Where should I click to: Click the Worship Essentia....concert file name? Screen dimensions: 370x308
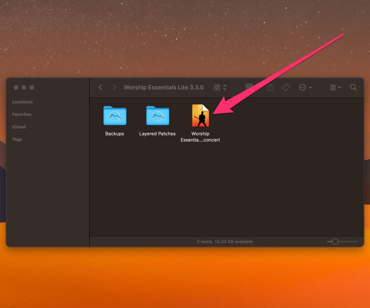pyautogui.click(x=200, y=137)
